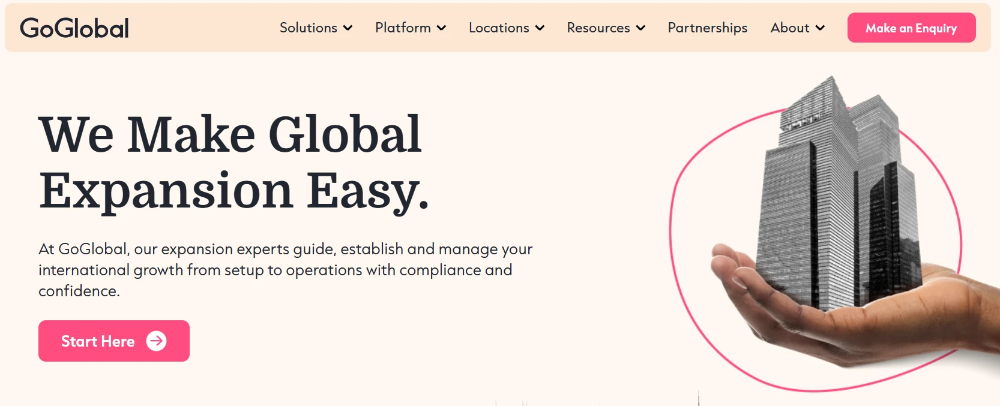1000x406 pixels.
Task: Click the 'At GoGlobal, our expansion experts' paragraph
Action: (286, 270)
